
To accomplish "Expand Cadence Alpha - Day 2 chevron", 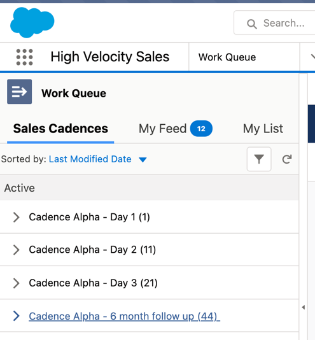I will pyautogui.click(x=17, y=250).
